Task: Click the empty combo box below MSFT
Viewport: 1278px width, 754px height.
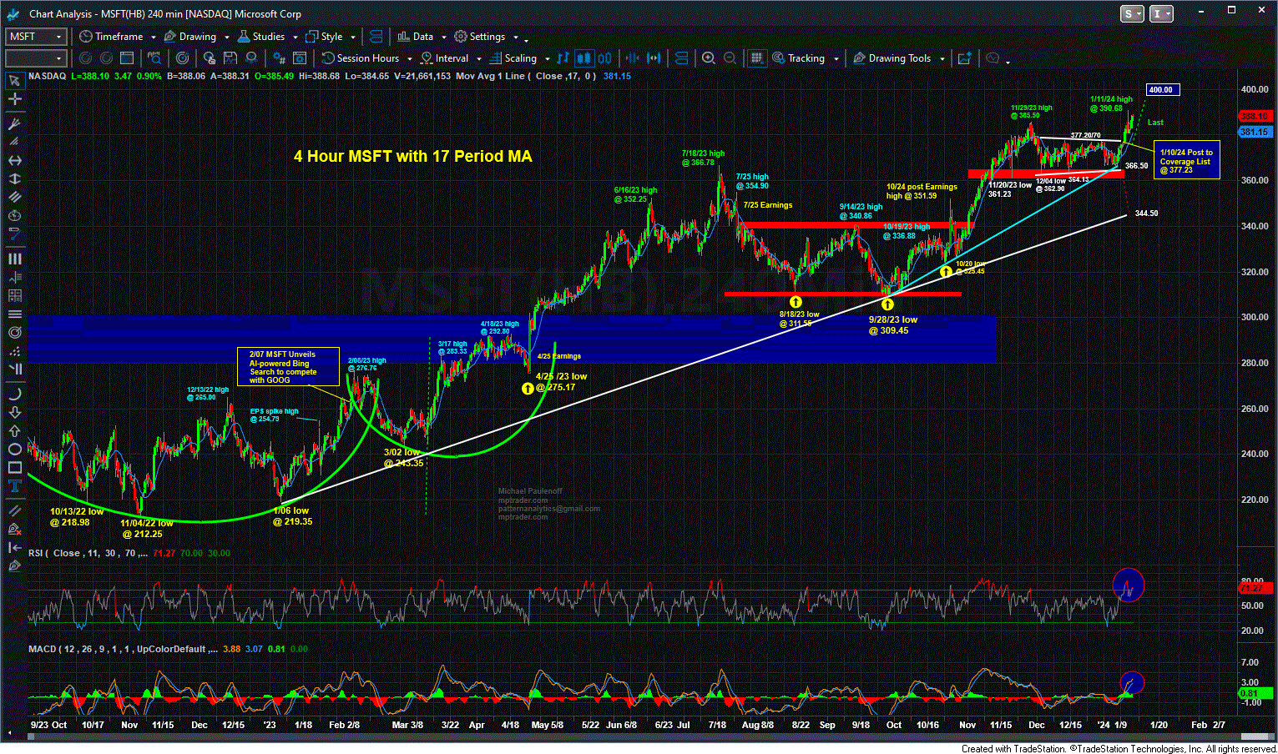Action: pos(35,58)
